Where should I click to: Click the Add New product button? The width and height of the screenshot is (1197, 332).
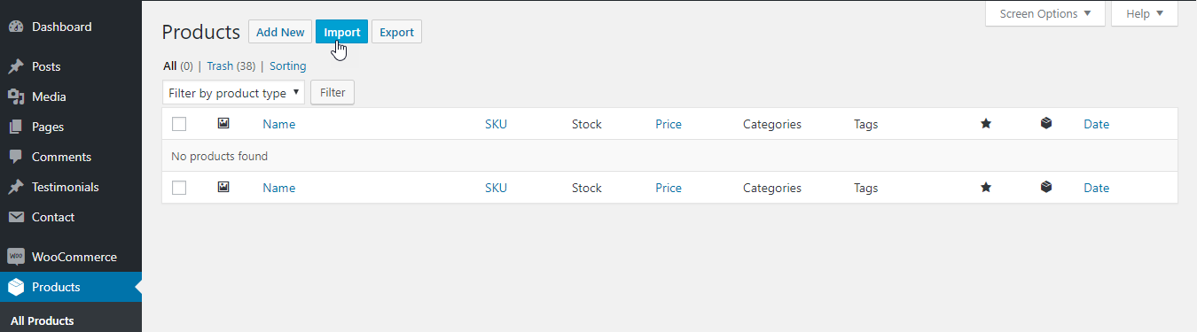(280, 32)
